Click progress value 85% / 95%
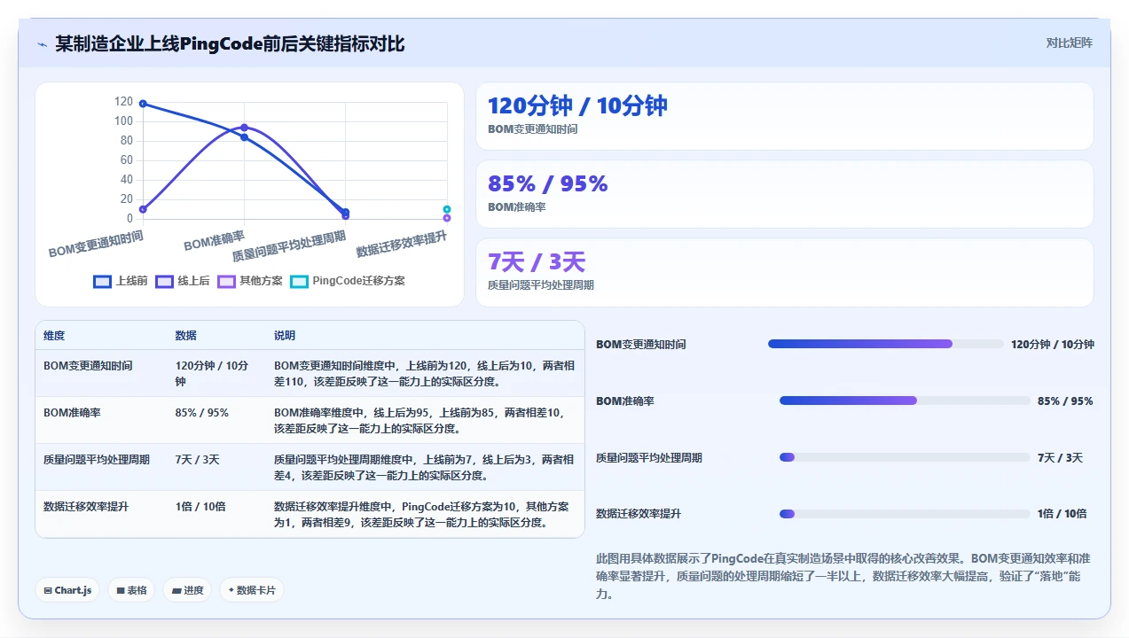The image size is (1129, 638). (1065, 401)
